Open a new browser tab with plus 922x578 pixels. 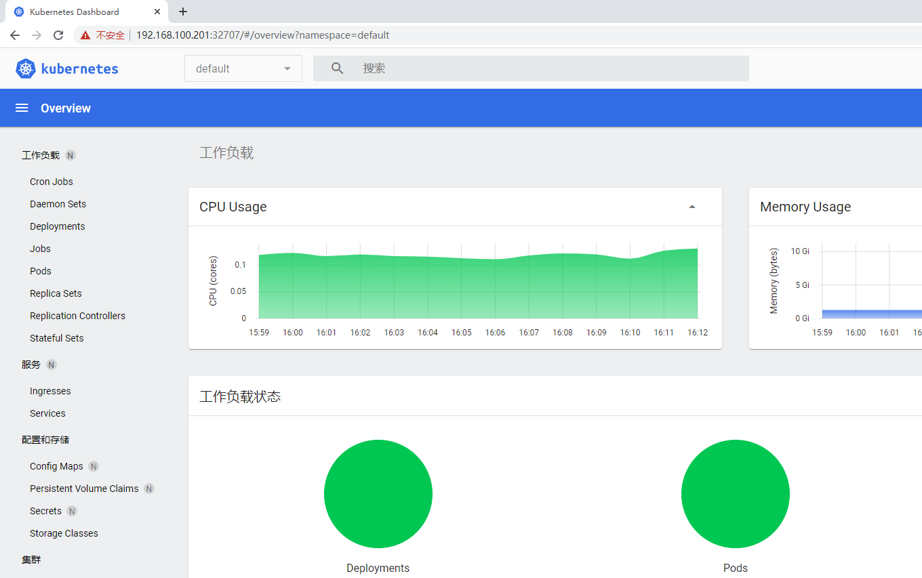(x=183, y=12)
